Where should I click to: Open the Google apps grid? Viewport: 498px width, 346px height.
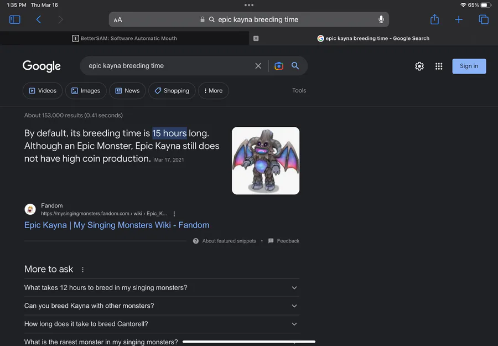click(439, 66)
